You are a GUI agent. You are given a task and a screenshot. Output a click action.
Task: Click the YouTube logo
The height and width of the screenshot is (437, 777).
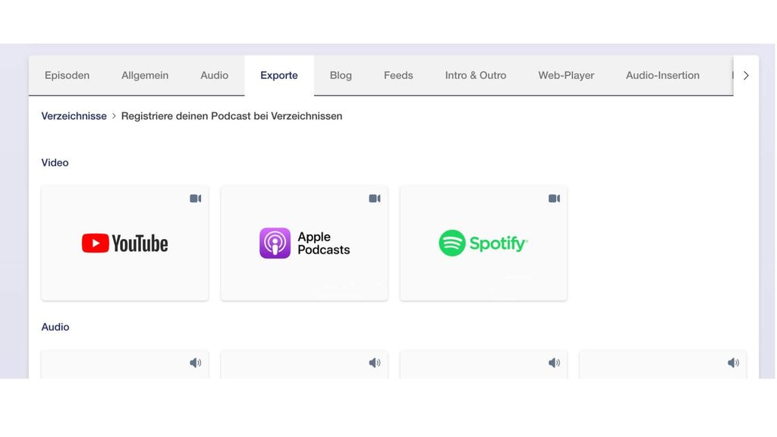coord(125,244)
